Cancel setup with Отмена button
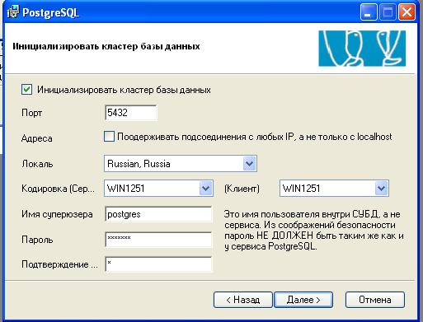 (375, 300)
